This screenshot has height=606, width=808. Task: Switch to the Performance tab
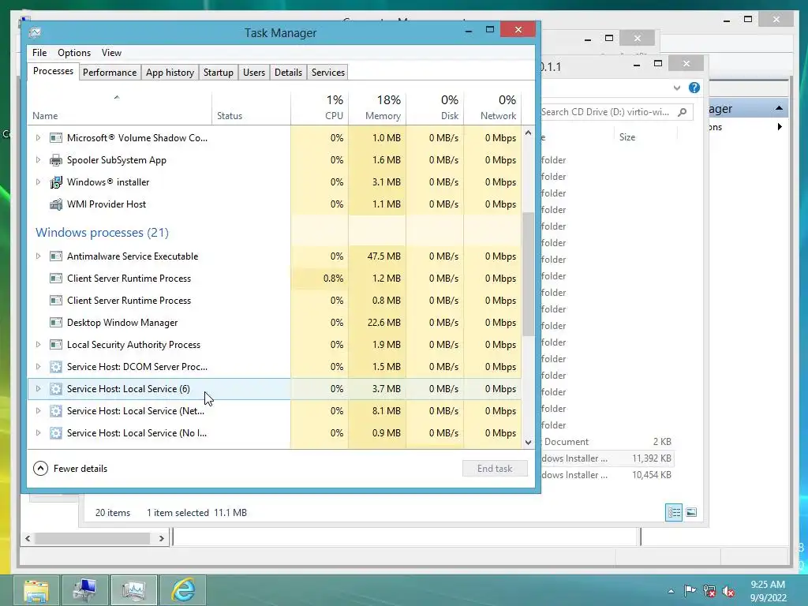[x=109, y=72]
